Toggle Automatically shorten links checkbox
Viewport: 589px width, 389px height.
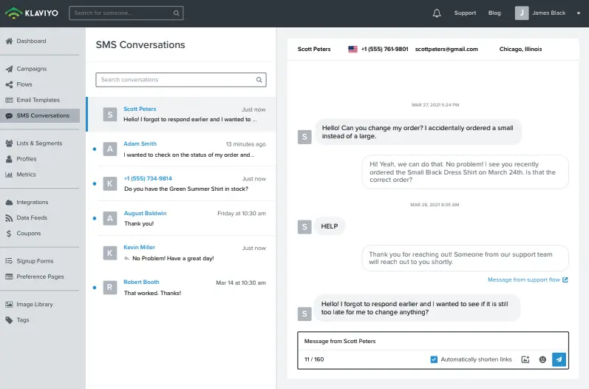tap(434, 359)
